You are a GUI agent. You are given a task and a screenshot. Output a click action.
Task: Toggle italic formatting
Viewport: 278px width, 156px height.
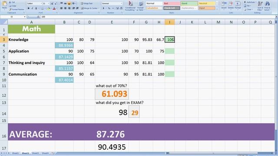(32, 8)
